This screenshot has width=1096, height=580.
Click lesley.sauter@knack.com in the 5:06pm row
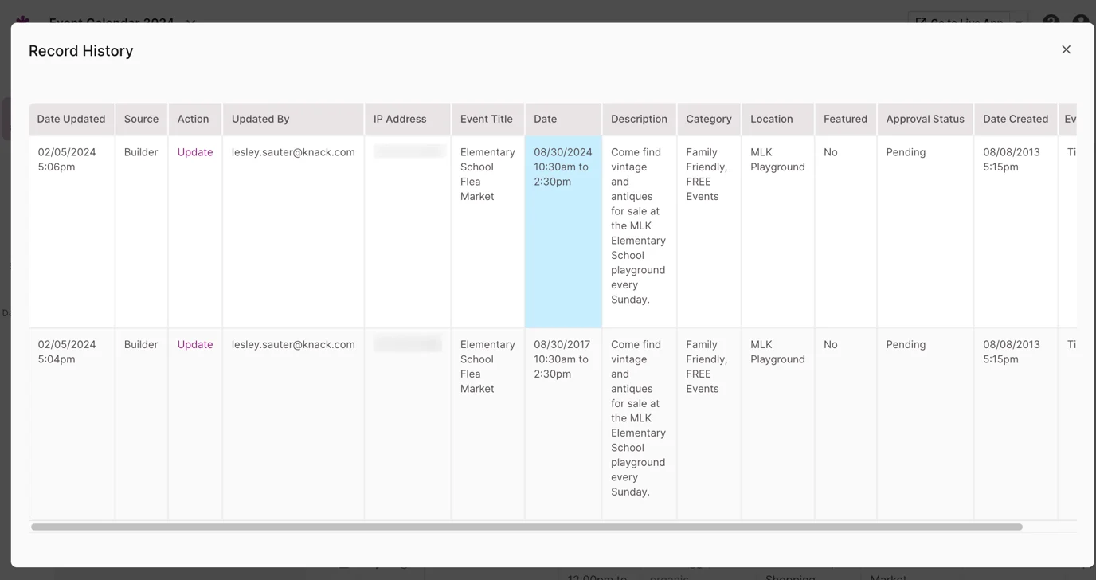pos(293,152)
